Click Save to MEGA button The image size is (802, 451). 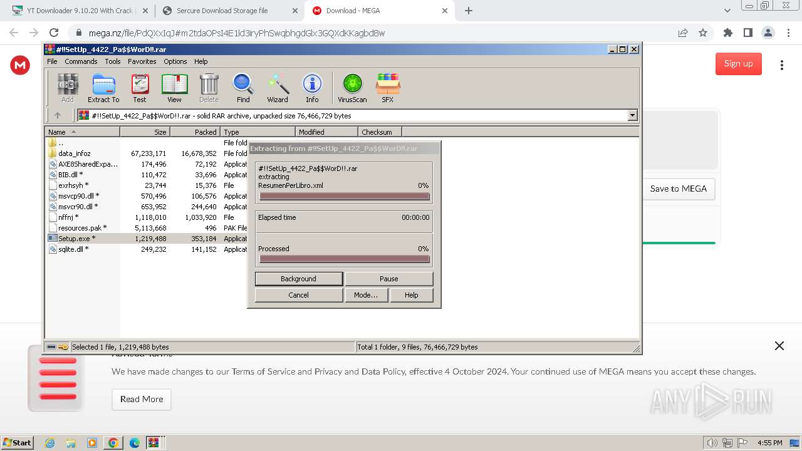(x=679, y=189)
